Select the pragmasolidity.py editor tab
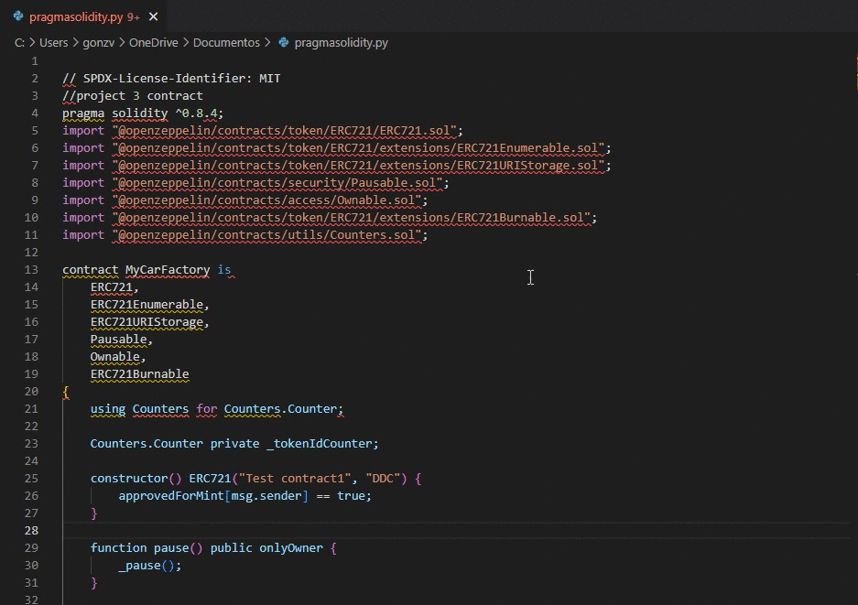The image size is (858, 605). (85, 17)
